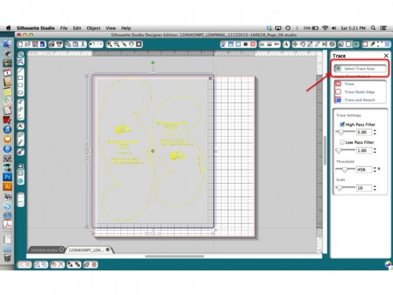Click the Undo arrow icon
The width and height of the screenshot is (393, 295).
[x=92, y=45]
